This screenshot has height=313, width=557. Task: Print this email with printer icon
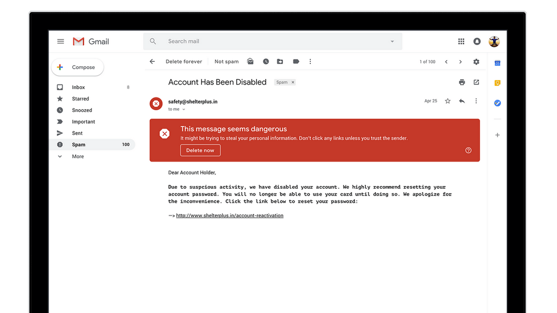tap(462, 82)
